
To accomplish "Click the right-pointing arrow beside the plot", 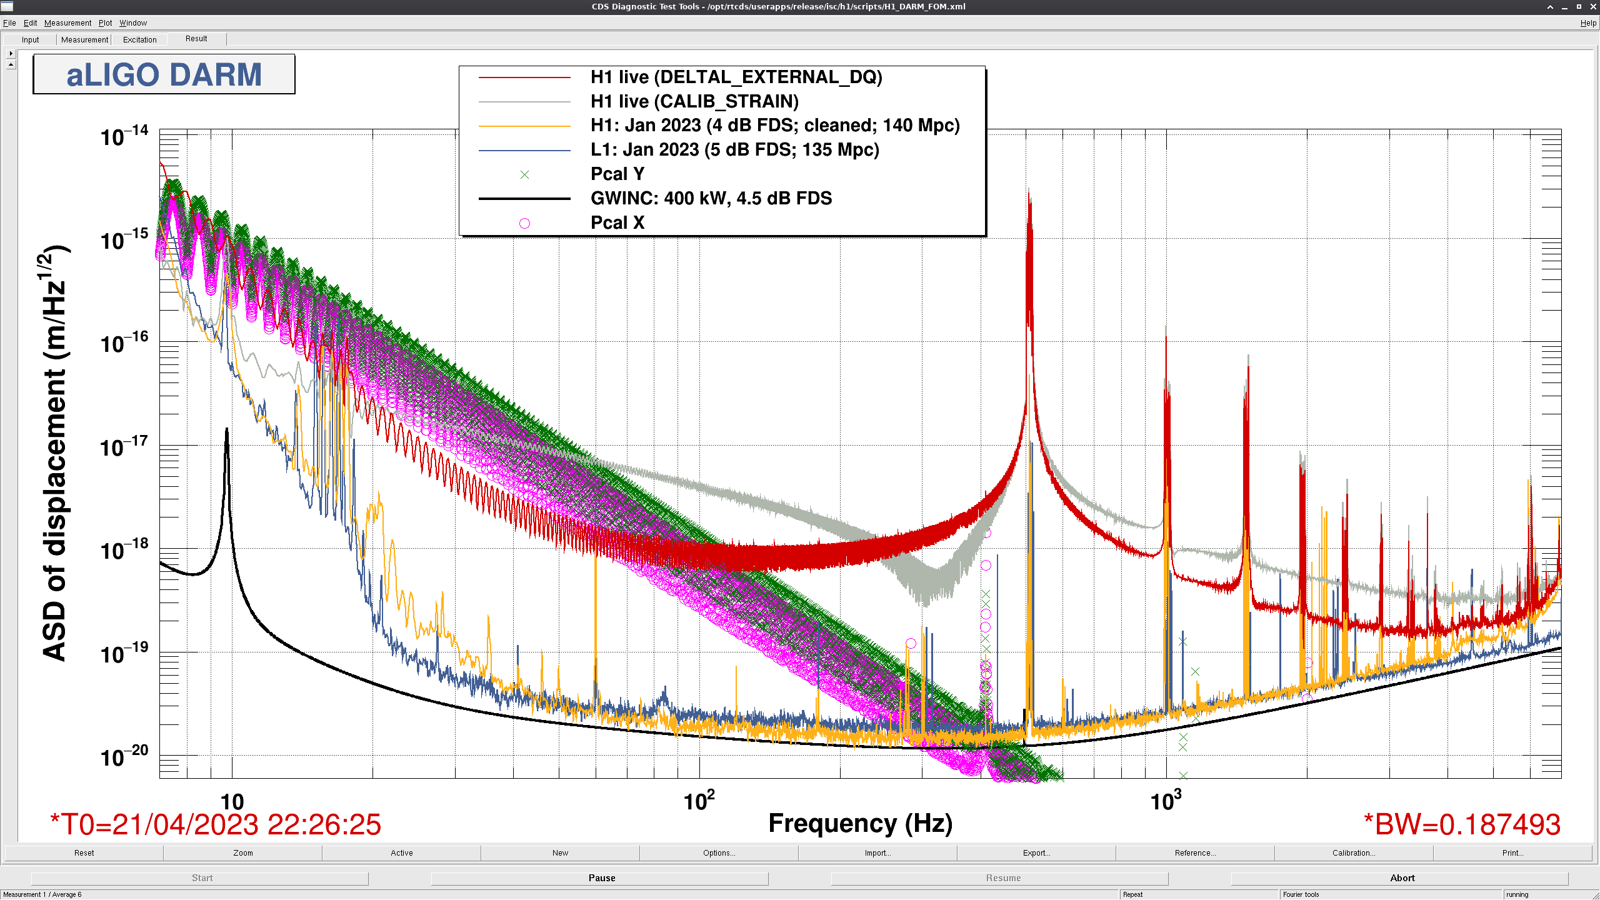I will (11, 53).
